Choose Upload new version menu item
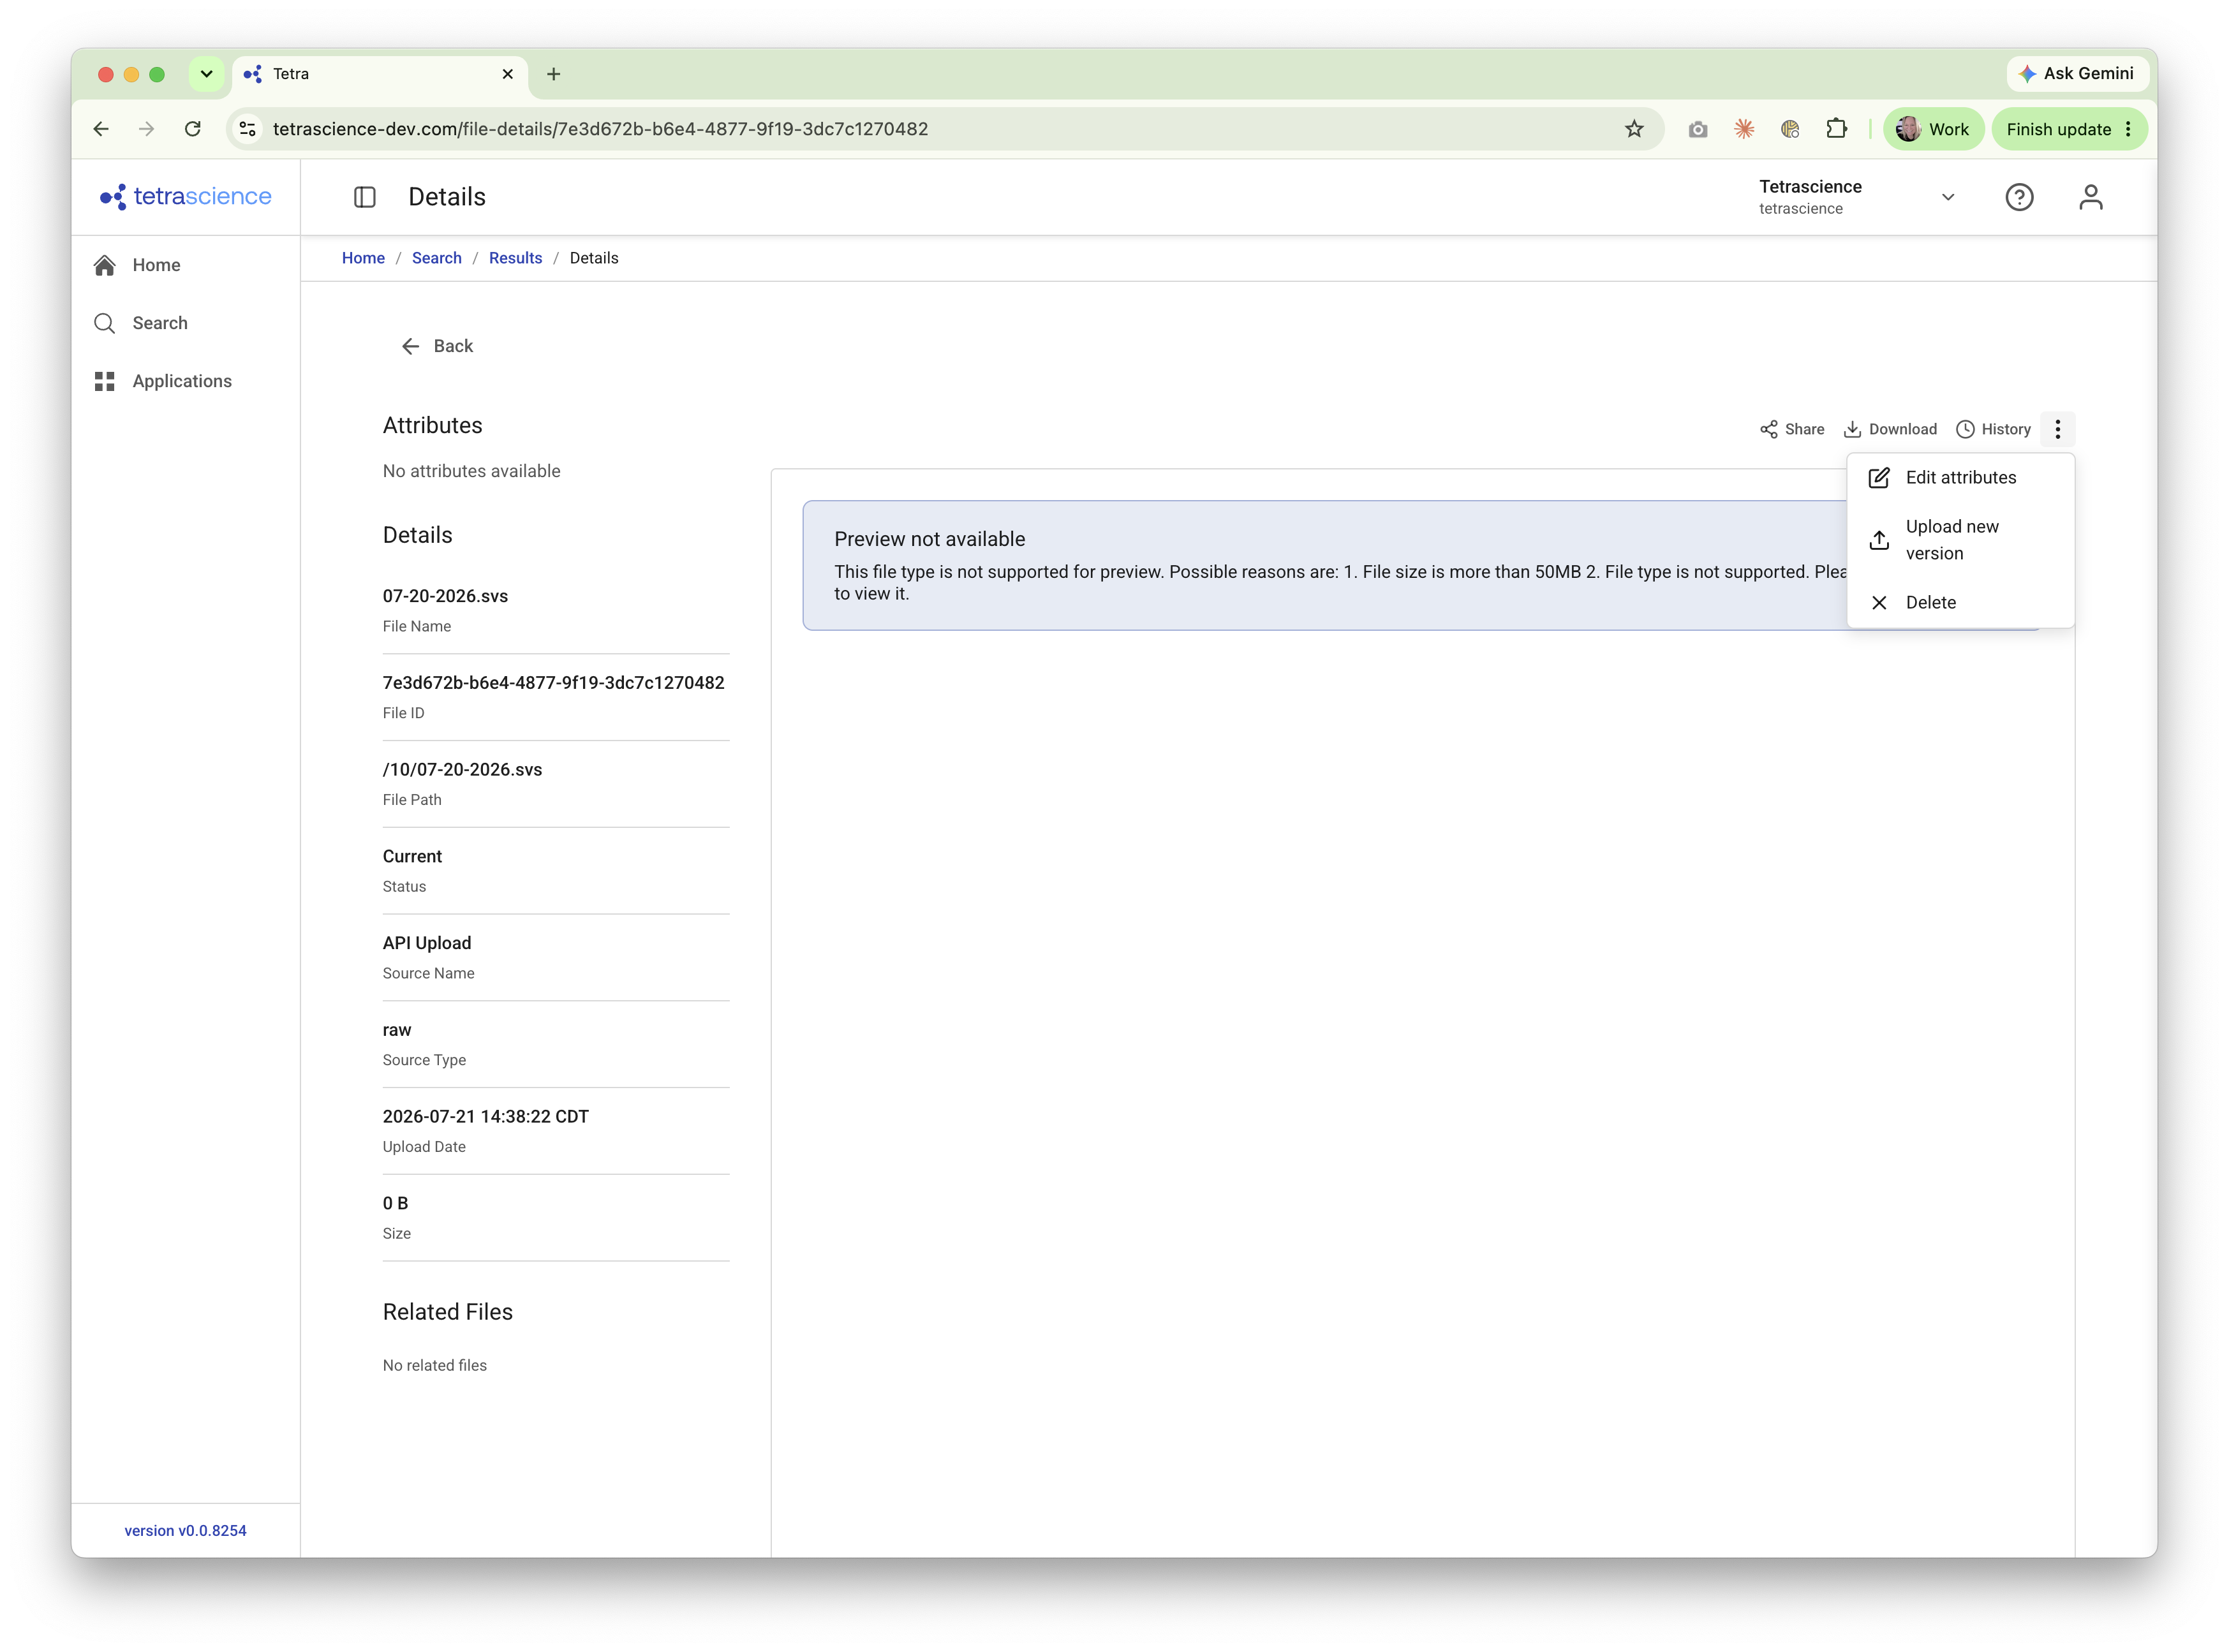Viewport: 2229px width, 1652px height. (x=1960, y=540)
